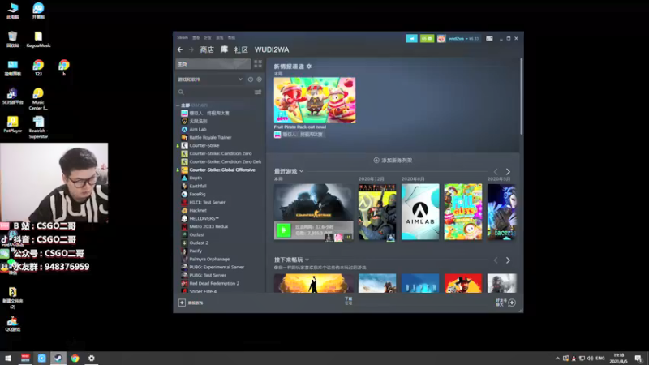Expand the 最近游戏 recent games shelf dropdown

tap(301, 171)
